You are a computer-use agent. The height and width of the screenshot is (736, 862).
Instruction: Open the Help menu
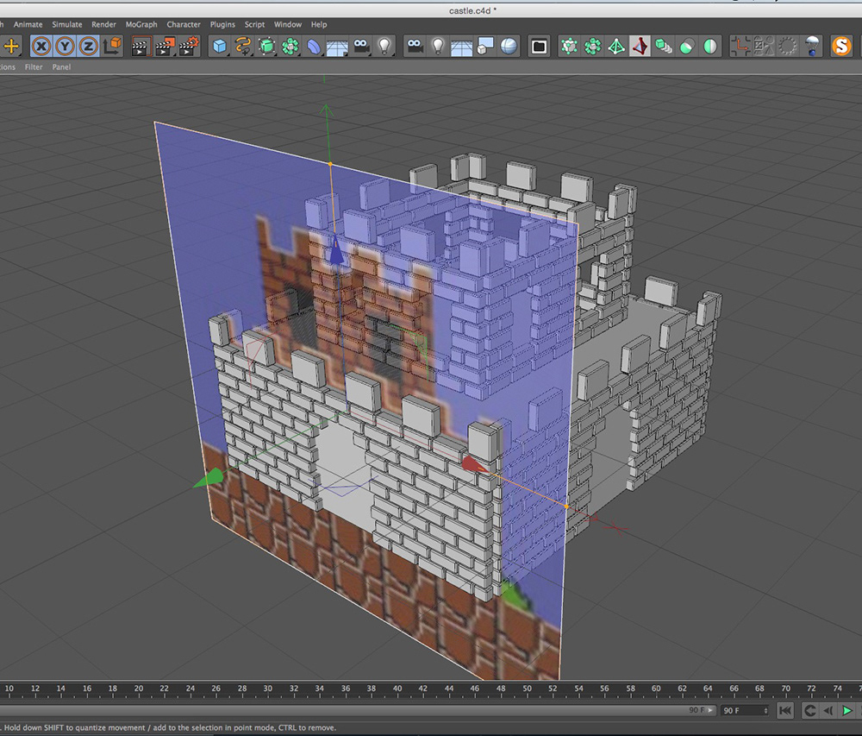pyautogui.click(x=319, y=24)
